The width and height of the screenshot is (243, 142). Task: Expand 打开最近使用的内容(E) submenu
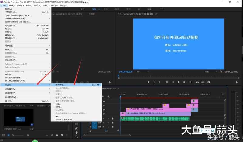[26, 19]
